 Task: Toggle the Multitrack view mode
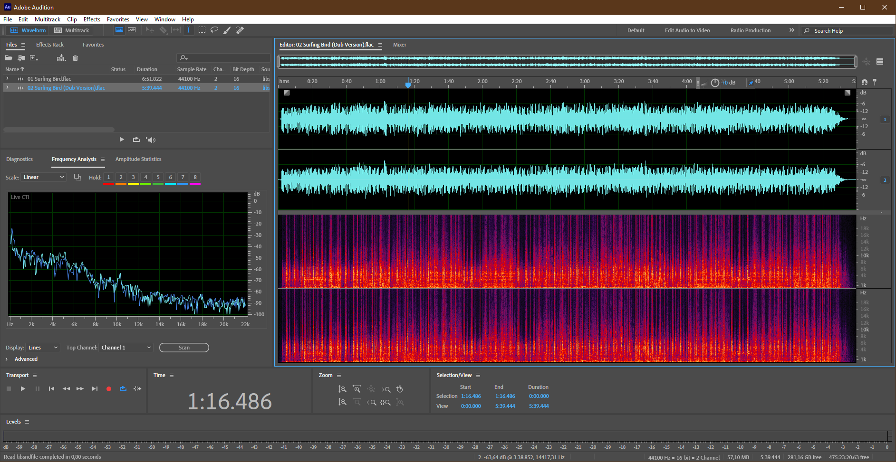pos(72,30)
